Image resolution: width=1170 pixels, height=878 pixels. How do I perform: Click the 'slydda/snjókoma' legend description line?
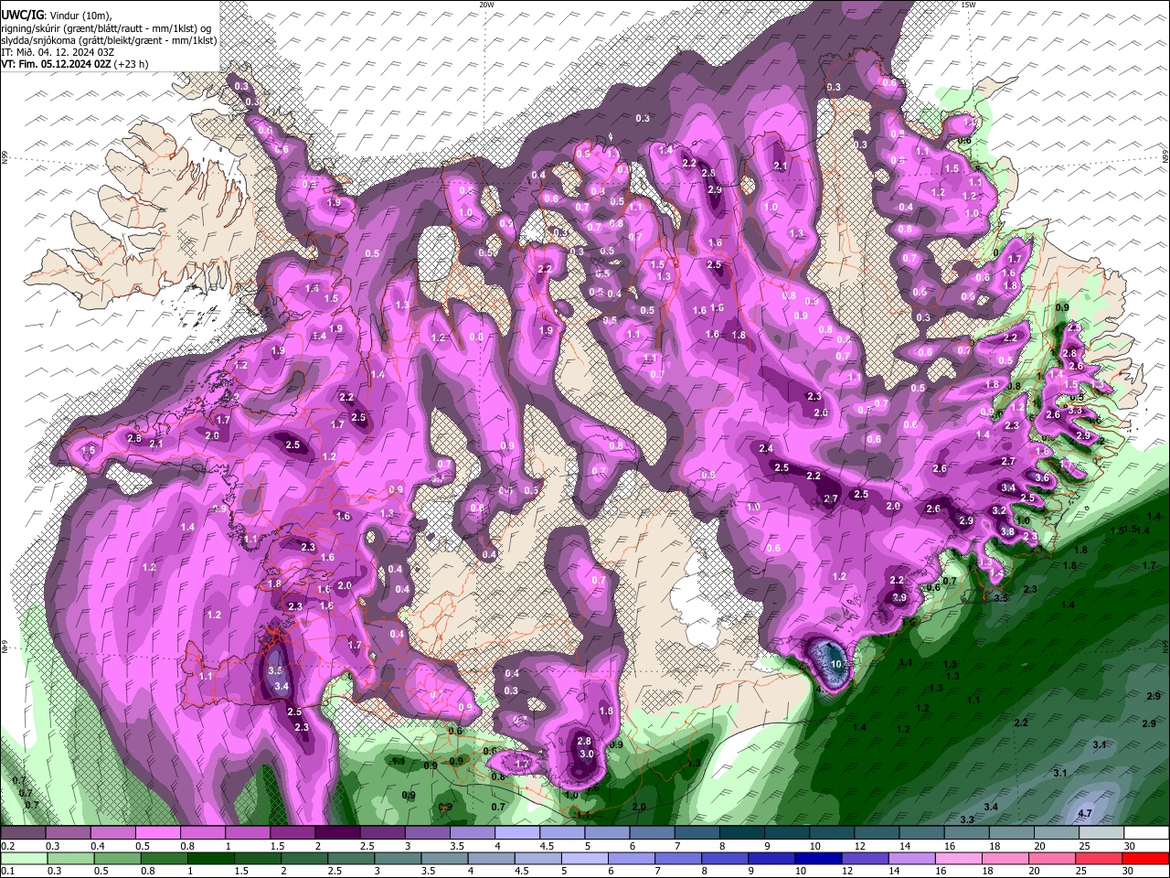coord(109,40)
